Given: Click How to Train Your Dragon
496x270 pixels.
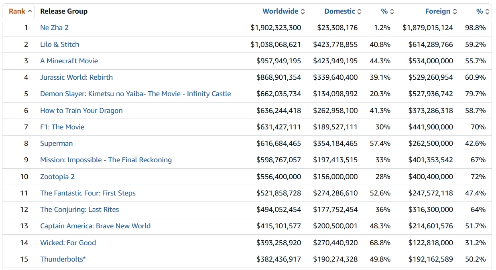Looking at the screenshot, I should click(x=81, y=111).
